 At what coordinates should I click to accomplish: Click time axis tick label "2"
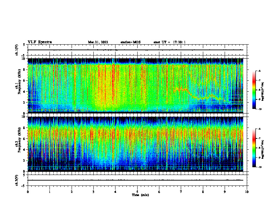coord(72,192)
